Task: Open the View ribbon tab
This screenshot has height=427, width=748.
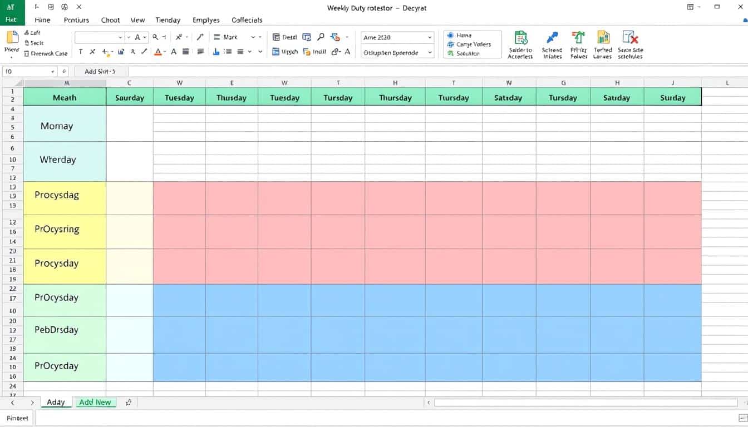Action: [137, 20]
